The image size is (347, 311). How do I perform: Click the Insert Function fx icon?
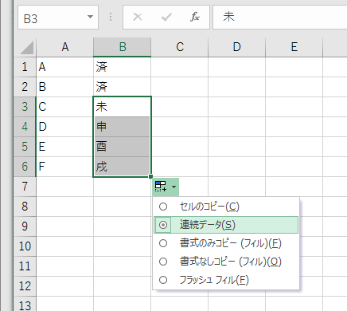point(195,17)
